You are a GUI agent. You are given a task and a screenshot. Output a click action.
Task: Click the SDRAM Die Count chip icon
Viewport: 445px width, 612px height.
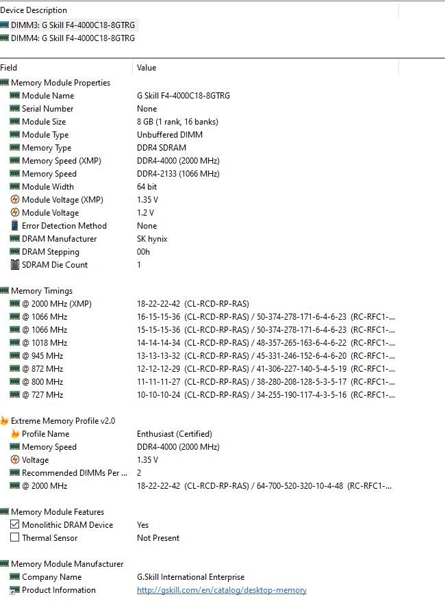click(x=15, y=265)
